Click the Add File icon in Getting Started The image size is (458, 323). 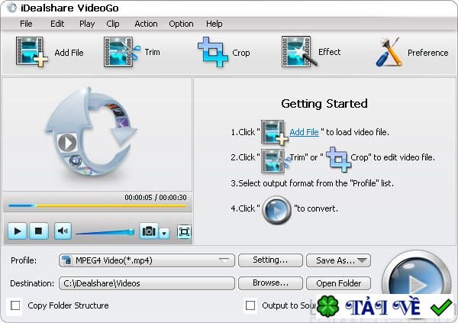(274, 132)
